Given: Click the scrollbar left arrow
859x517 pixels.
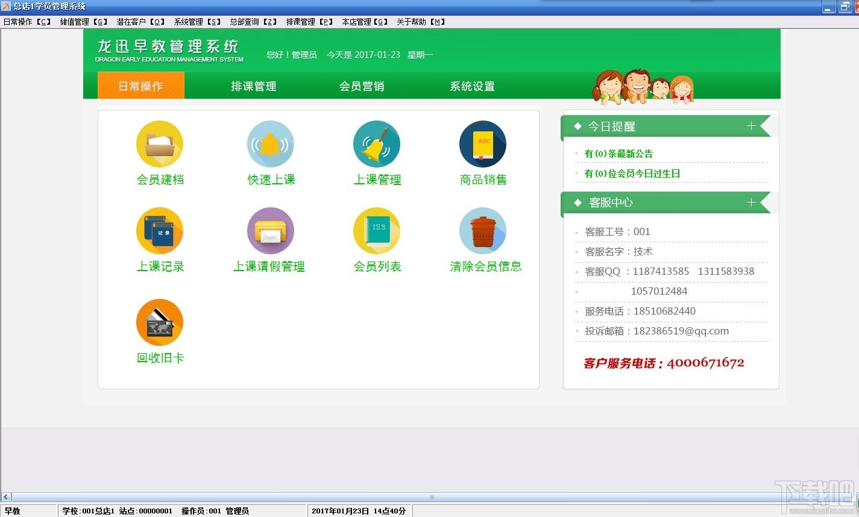Looking at the screenshot, I should [7, 497].
